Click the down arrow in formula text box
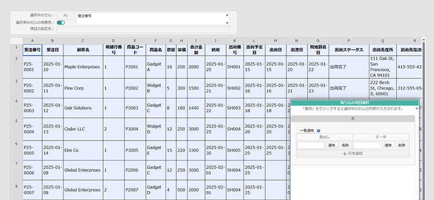This screenshot has width=434, height=200. coord(227,23)
